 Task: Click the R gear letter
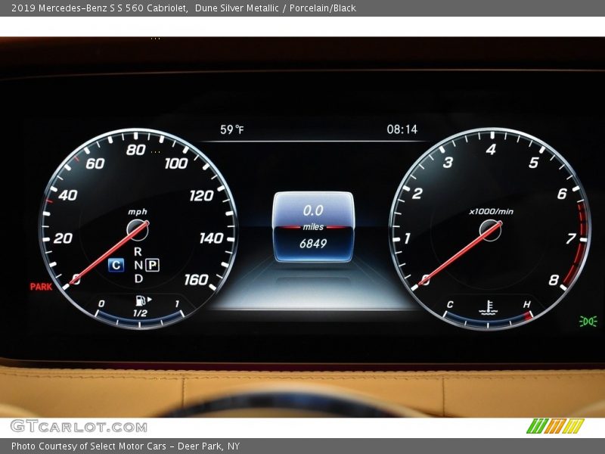138,252
